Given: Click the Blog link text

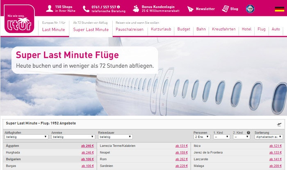Looking at the screenshot, I should pyautogui.click(x=234, y=9).
